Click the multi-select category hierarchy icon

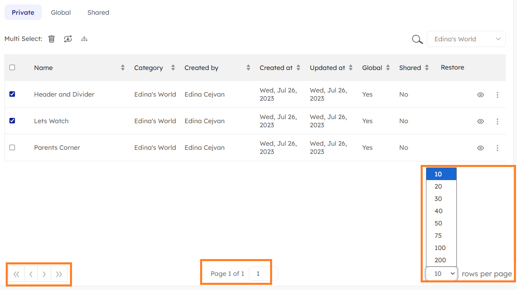pos(84,39)
